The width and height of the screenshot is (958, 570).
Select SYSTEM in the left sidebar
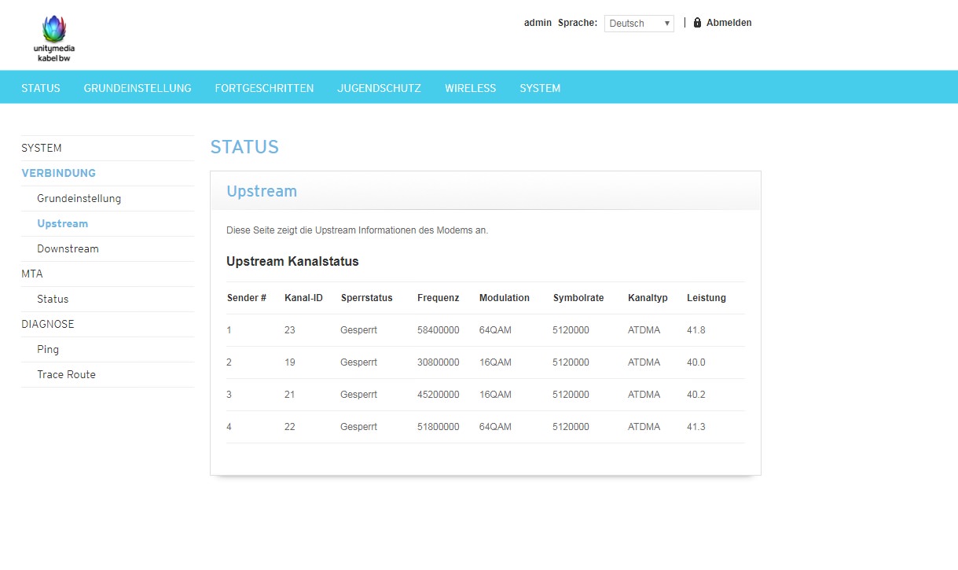click(x=42, y=148)
